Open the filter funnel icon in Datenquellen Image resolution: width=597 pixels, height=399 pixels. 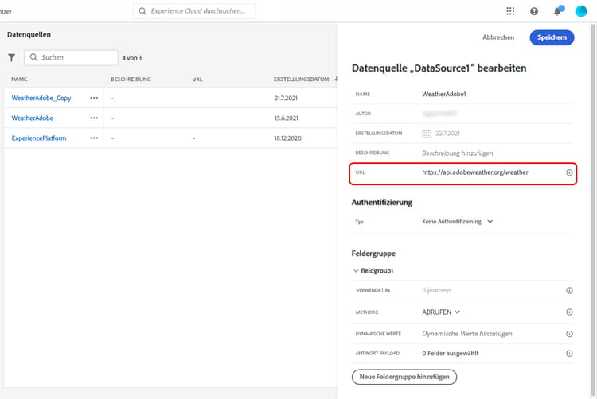(x=11, y=57)
